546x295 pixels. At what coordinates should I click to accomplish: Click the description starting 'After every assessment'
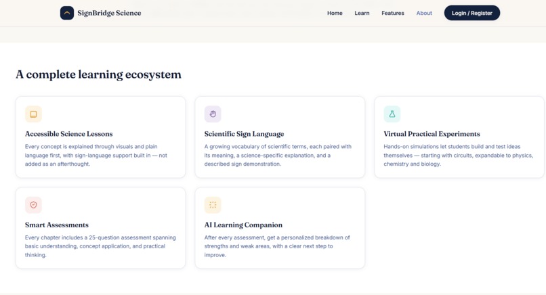click(277, 246)
